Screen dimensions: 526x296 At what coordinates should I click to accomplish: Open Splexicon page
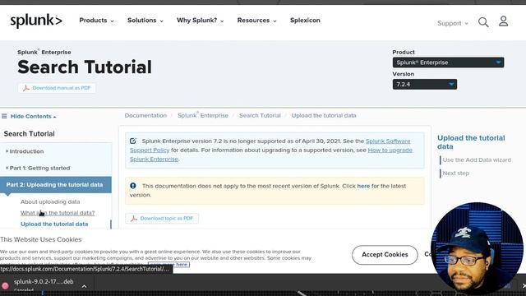click(305, 20)
